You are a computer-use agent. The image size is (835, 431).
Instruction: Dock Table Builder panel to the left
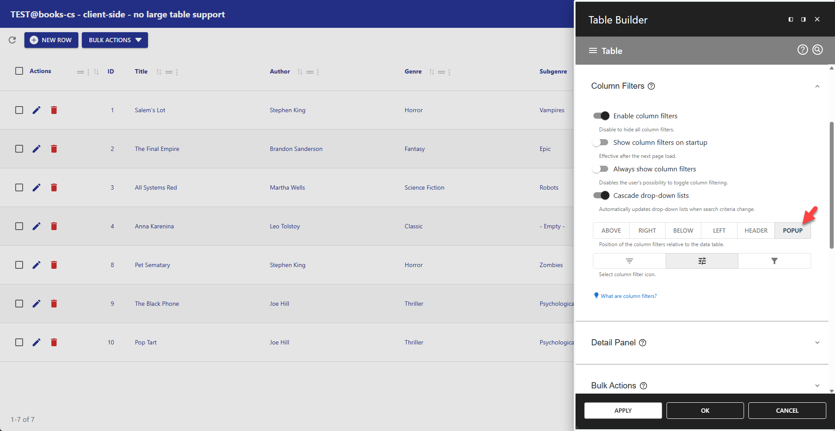coord(791,20)
